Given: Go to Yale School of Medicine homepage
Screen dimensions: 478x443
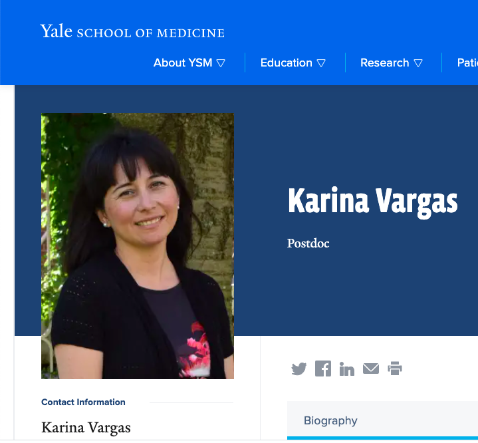Looking at the screenshot, I should click(x=132, y=31).
